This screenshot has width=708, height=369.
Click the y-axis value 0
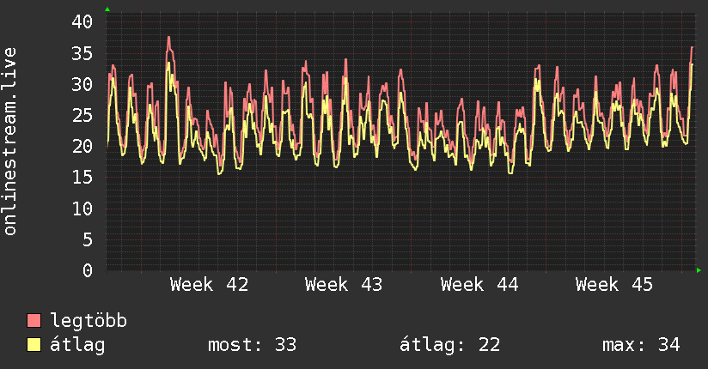88,270
